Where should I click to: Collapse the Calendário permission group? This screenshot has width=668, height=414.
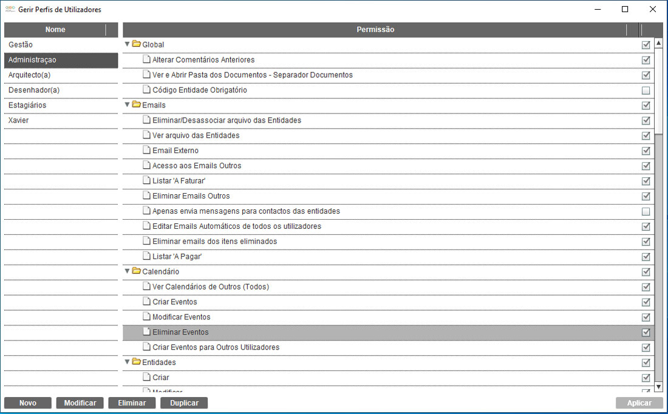128,271
